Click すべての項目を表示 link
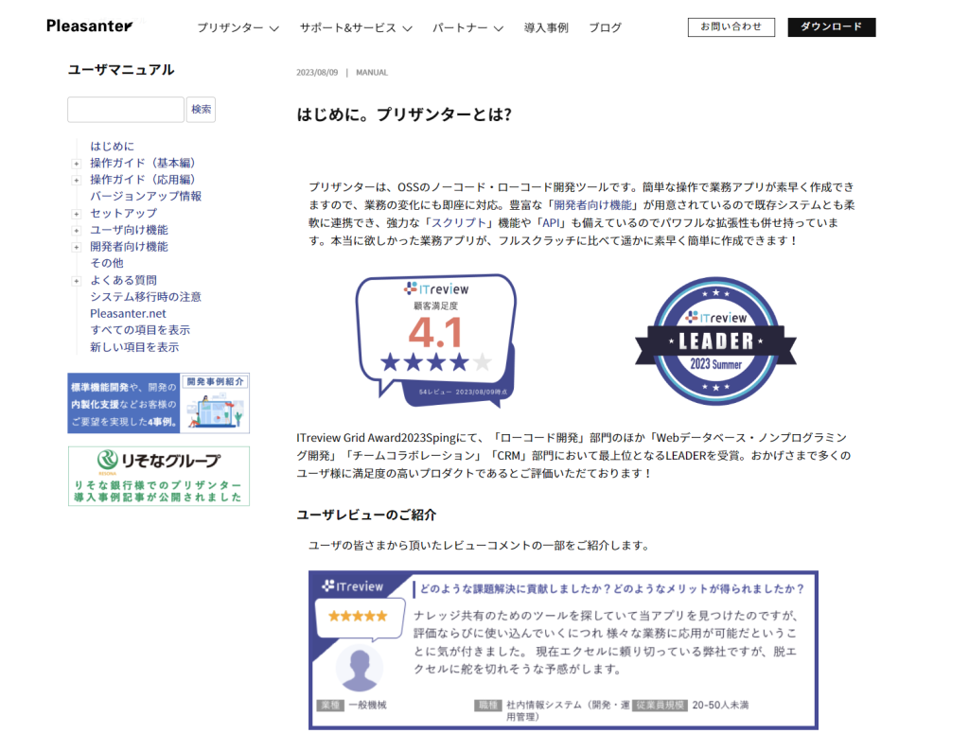 140,330
